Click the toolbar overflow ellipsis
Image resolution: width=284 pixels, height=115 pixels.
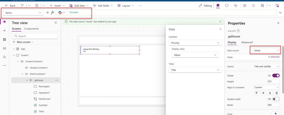click(140, 6)
